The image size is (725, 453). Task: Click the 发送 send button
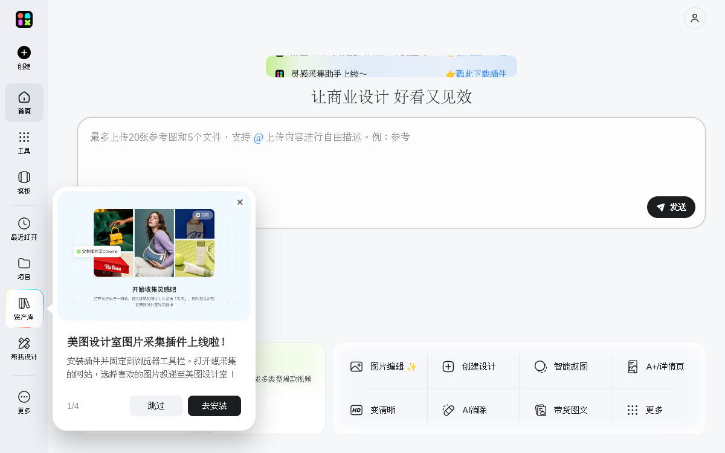671,207
